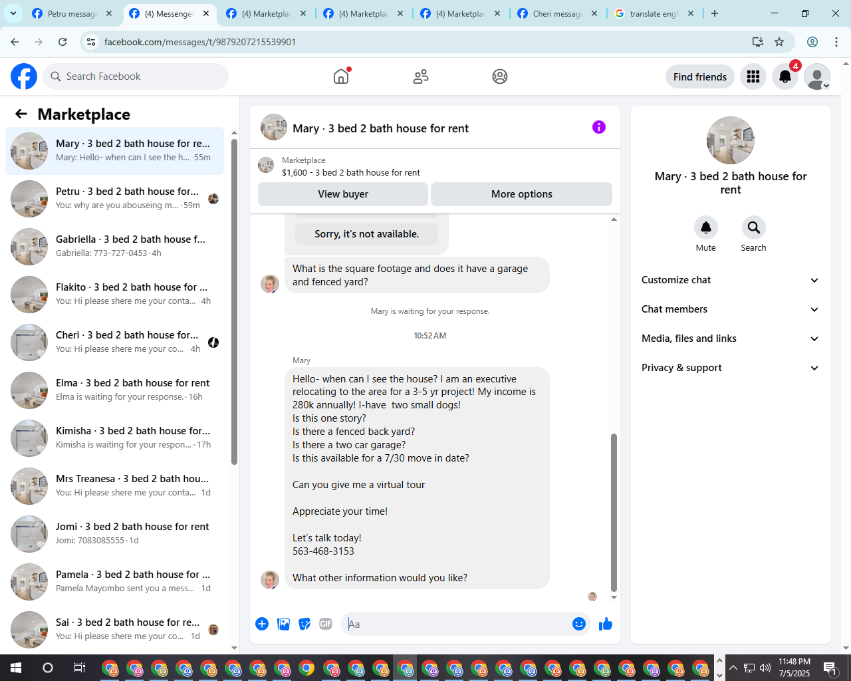Open tab search dropdown arrow
The image size is (851, 681).
pyautogui.click(x=13, y=13)
